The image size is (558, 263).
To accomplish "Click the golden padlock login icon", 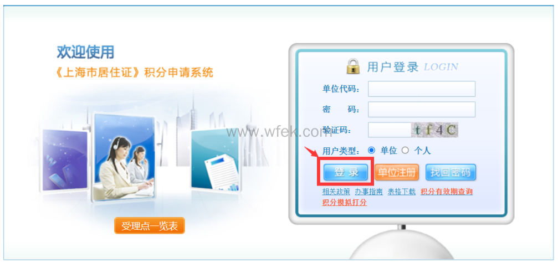I will [354, 66].
